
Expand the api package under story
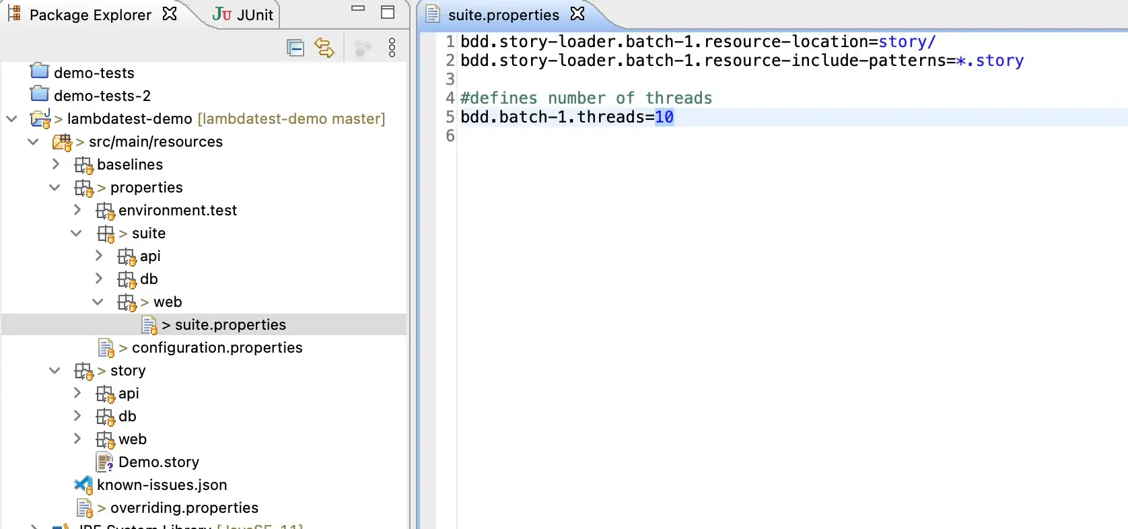[x=77, y=393]
